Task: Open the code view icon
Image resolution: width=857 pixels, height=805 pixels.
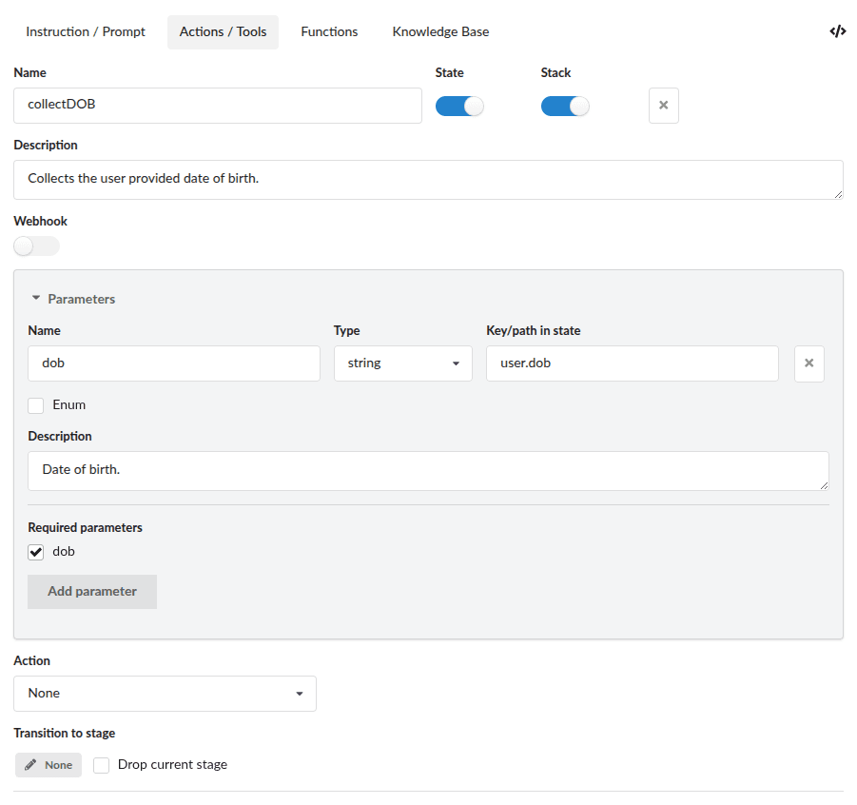Action: [837, 31]
